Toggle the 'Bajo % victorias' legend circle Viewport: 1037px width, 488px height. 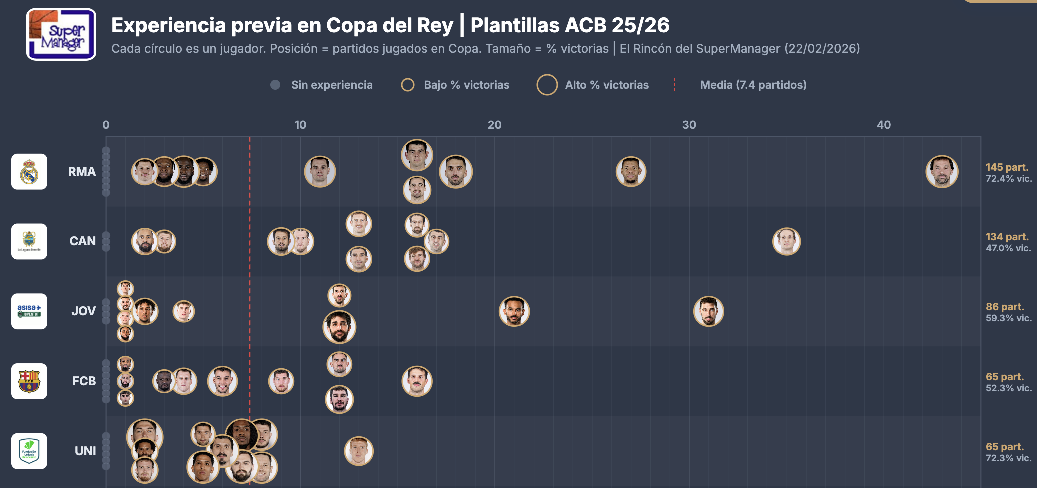click(x=408, y=85)
